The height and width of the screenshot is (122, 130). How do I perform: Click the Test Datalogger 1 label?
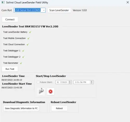(x=12, y=51)
